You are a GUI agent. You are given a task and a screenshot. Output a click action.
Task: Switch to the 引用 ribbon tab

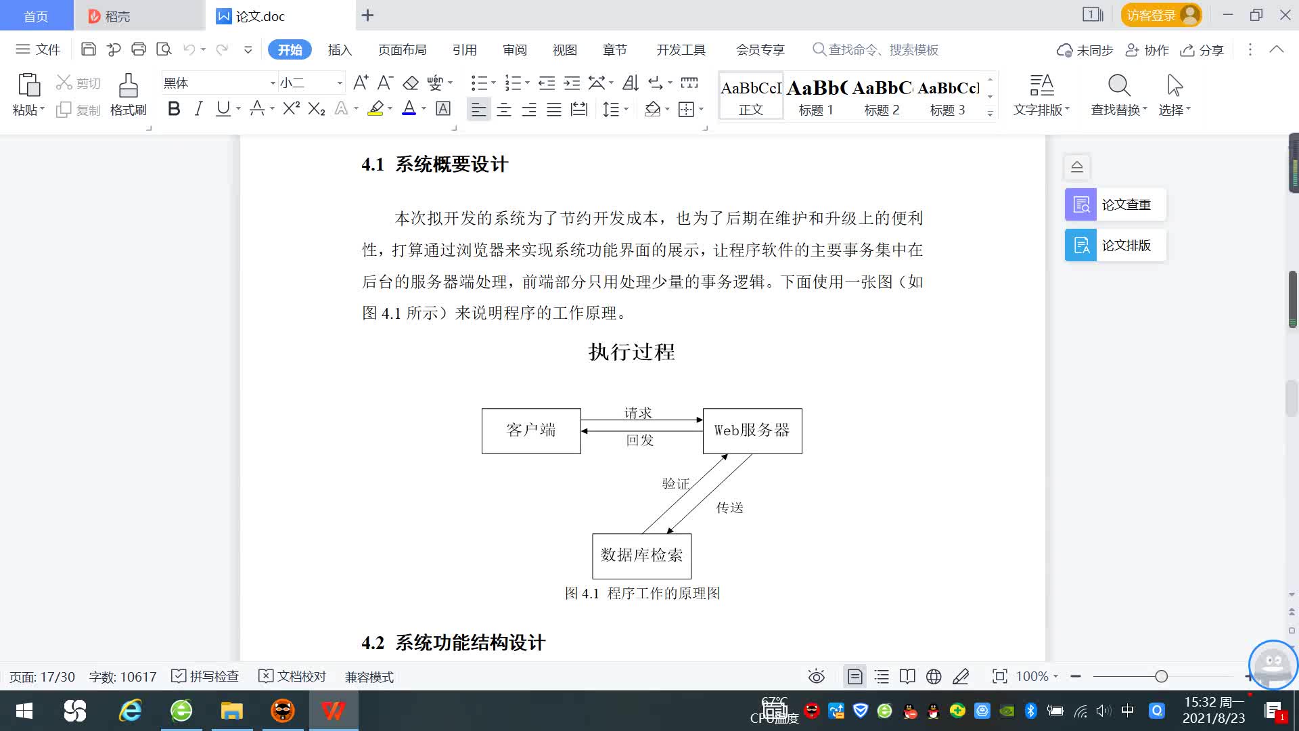click(x=465, y=50)
